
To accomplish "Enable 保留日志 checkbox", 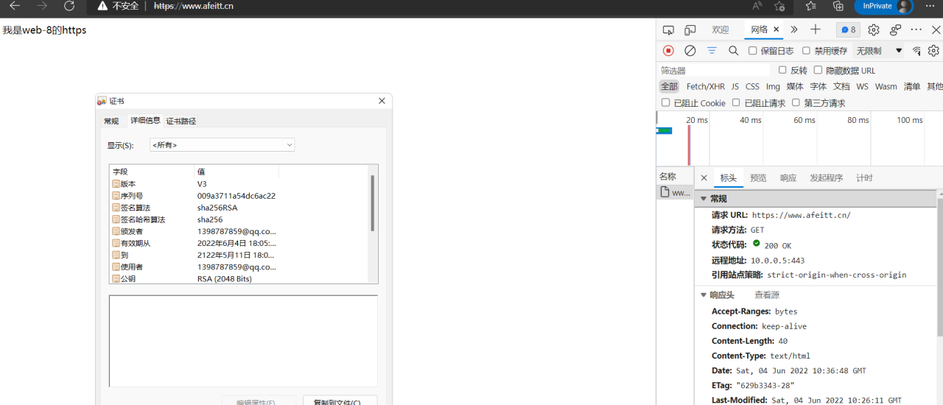I will 753,51.
